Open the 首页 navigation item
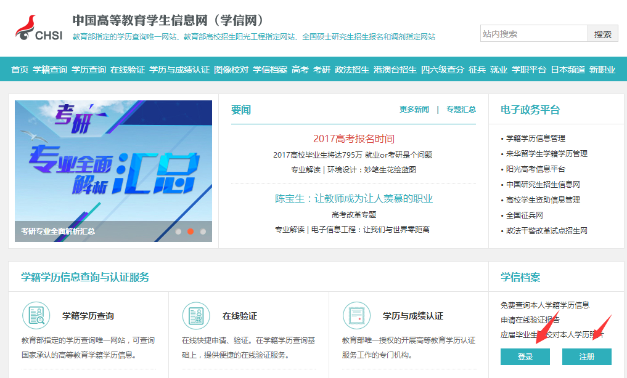 20,70
